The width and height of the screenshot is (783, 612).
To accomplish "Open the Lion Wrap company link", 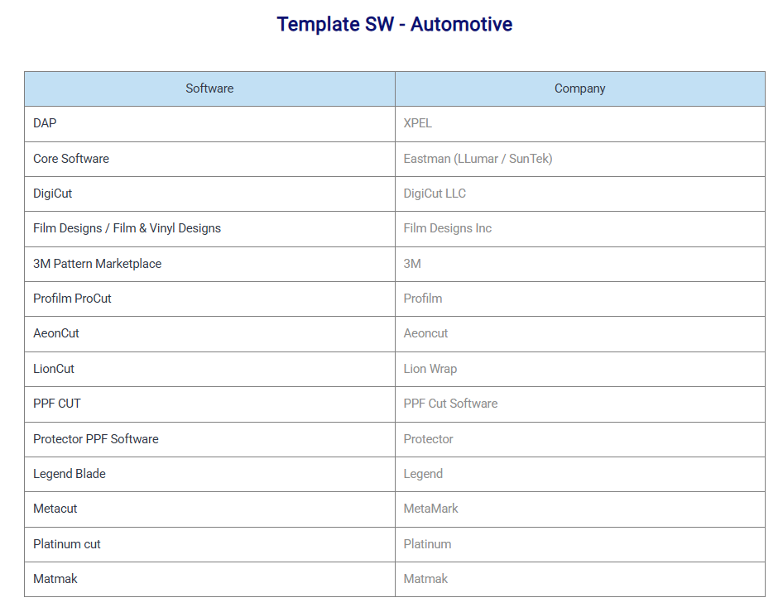I will [430, 369].
